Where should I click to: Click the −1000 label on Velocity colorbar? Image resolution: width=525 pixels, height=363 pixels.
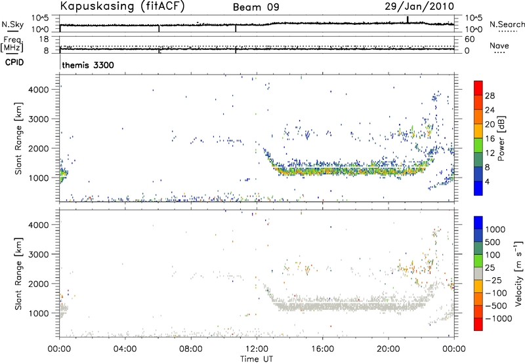click(499, 318)
